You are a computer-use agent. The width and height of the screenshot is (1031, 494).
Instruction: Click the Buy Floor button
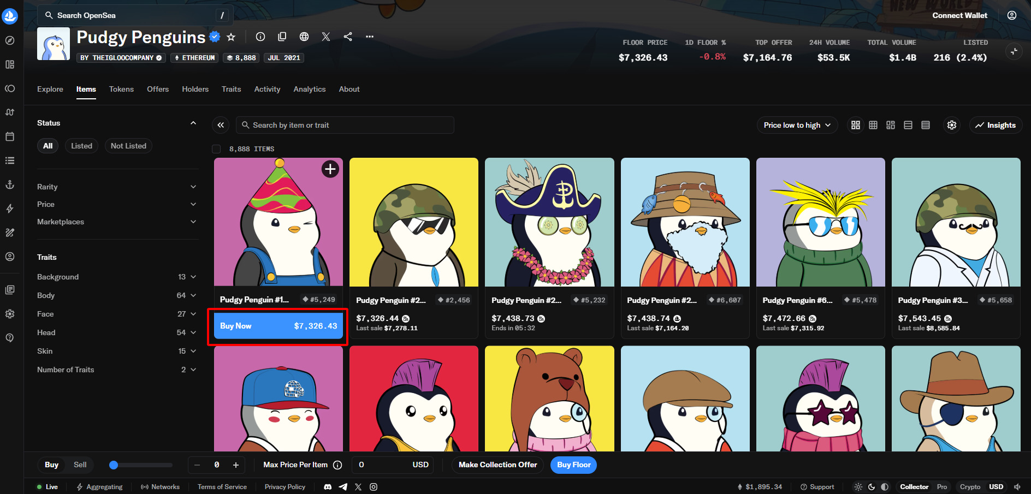574,465
